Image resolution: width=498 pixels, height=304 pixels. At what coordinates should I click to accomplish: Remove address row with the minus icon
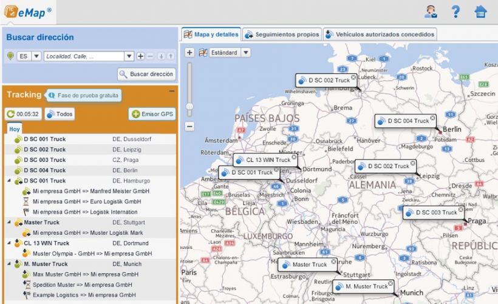point(150,56)
